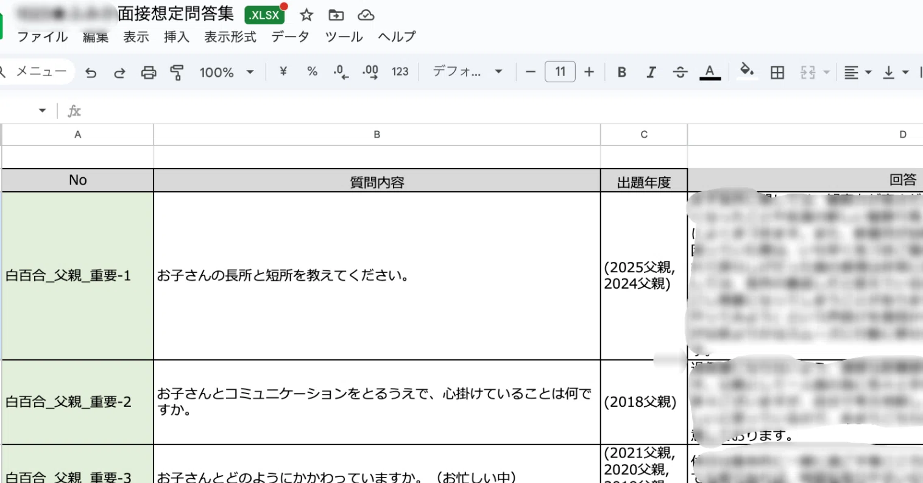Decrease decimal places icon

(x=341, y=72)
